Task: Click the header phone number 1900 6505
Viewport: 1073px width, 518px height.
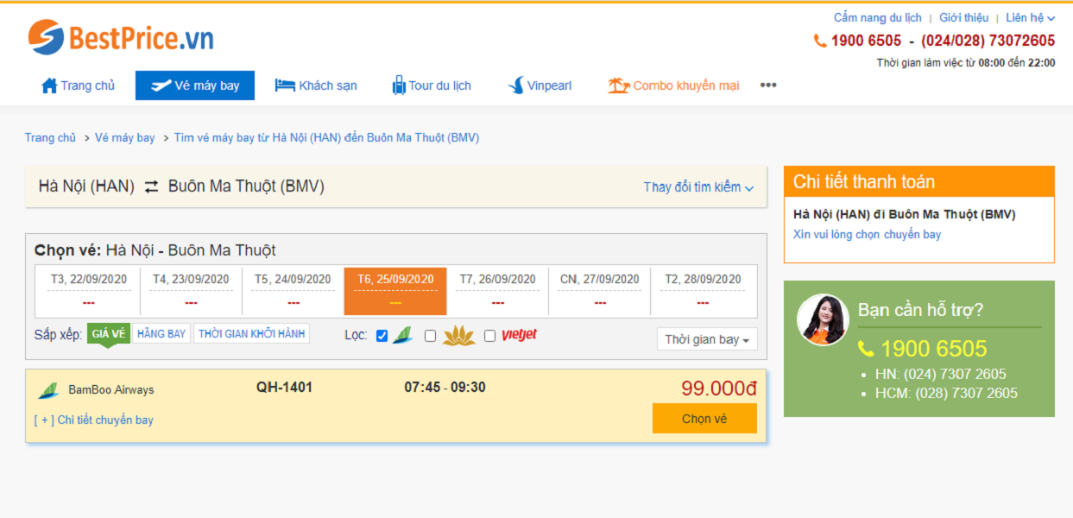Action: pos(866,41)
